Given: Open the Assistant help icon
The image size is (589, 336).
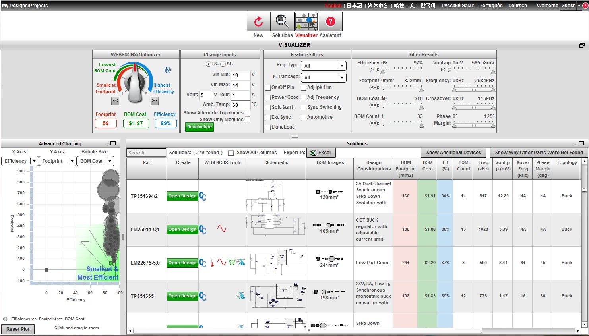Looking at the screenshot, I should tap(330, 21).
